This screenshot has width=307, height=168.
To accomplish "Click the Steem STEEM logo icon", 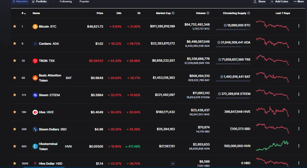I will [x=35, y=95].
